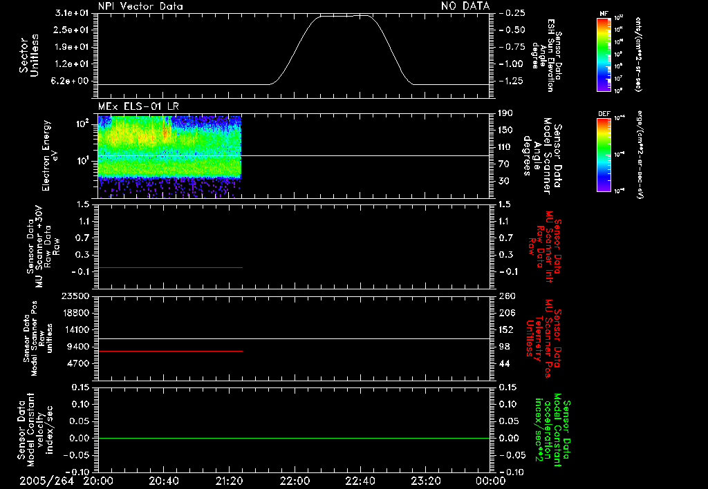Image resolution: width=708 pixels, height=489 pixels.
Task: Click the '22:00' time axis label
Action: (x=295, y=481)
